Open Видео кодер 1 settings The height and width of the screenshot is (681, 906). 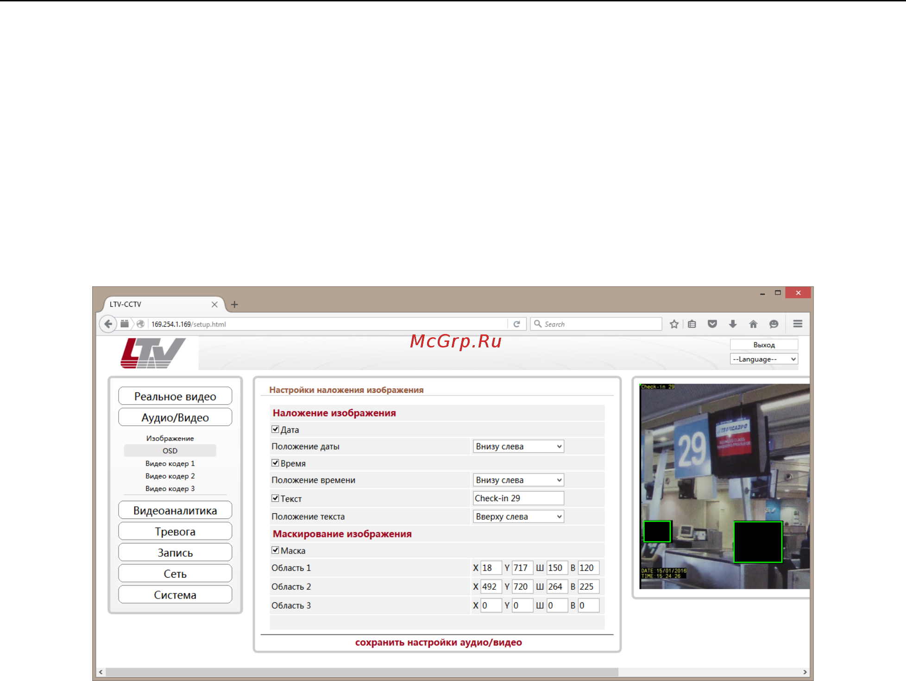pos(170,463)
